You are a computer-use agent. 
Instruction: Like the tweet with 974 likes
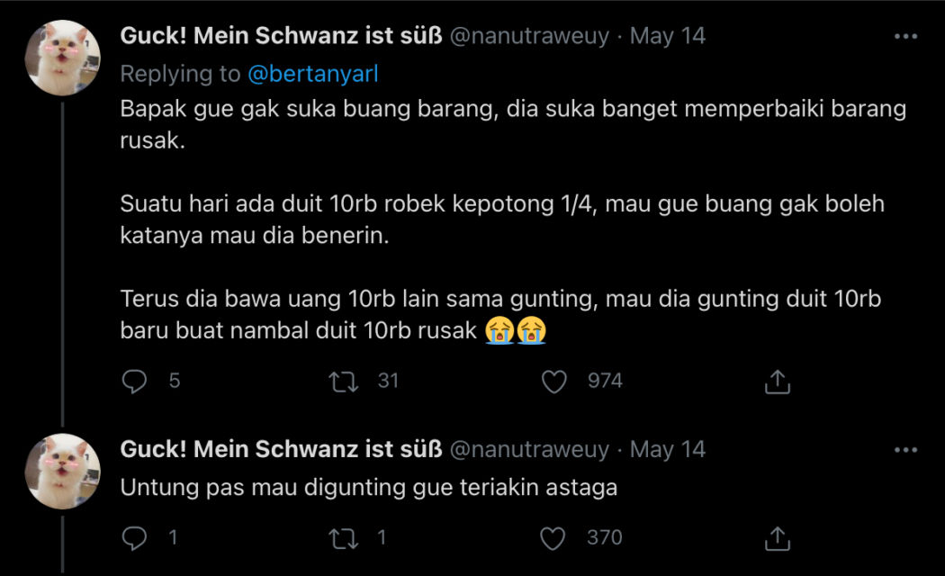554,382
